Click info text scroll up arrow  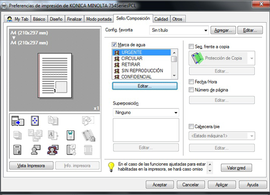click(x=210, y=164)
